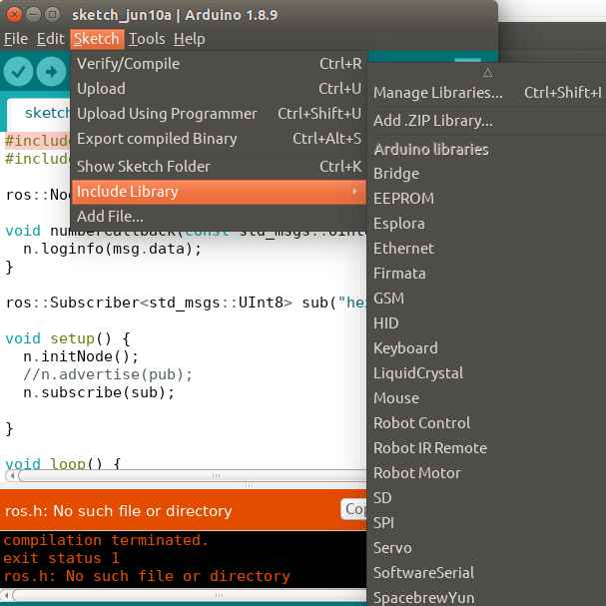Click the 'void setup() {' line
Viewport: 606px width, 606px height.
pyautogui.click(x=68, y=338)
